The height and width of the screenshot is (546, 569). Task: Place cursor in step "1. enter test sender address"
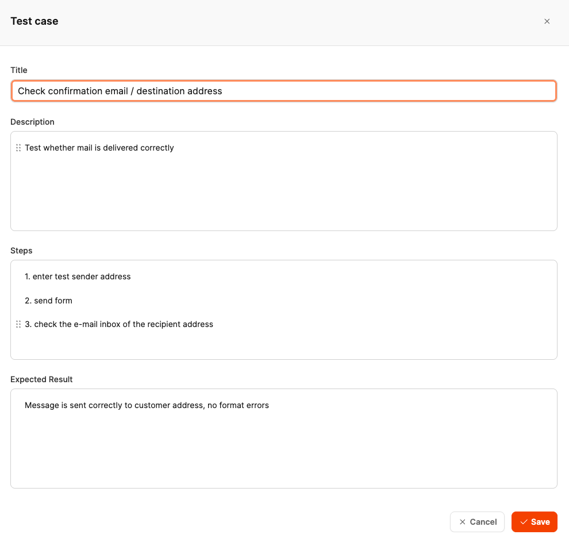pyautogui.click(x=78, y=276)
